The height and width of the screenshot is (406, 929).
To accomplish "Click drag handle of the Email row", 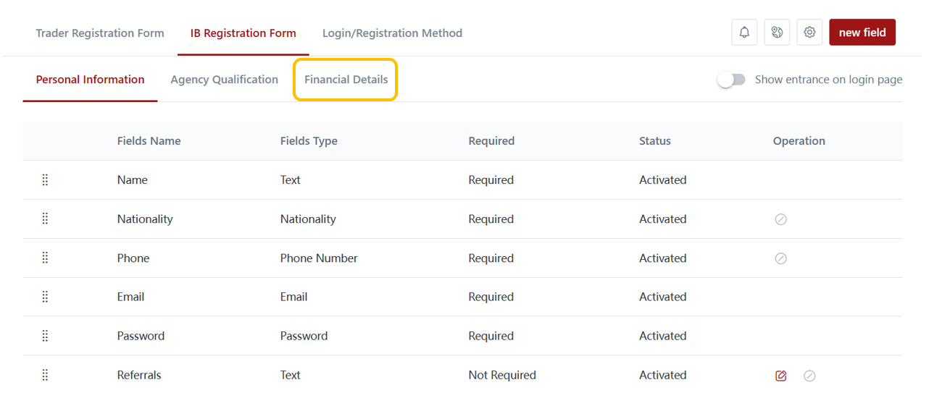I will tap(45, 297).
